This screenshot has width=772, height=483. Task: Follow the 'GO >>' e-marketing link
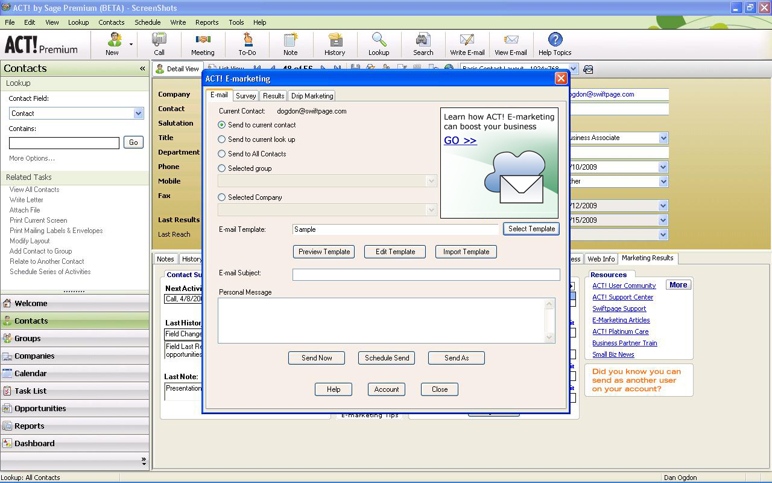click(460, 141)
